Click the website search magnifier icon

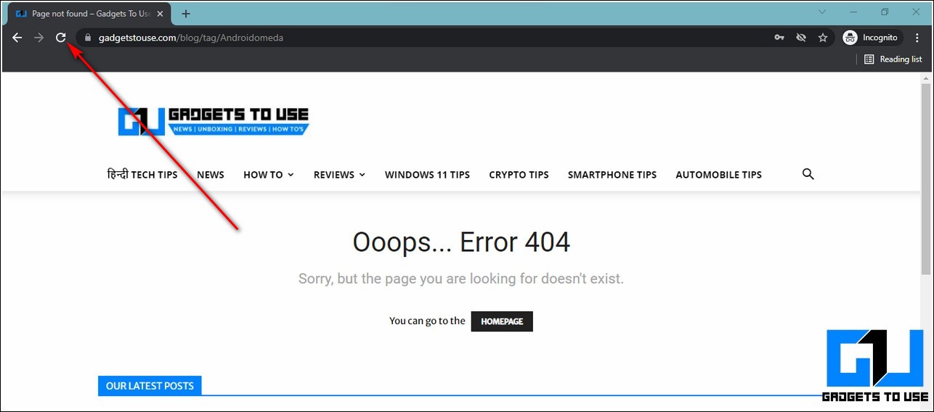[808, 174]
